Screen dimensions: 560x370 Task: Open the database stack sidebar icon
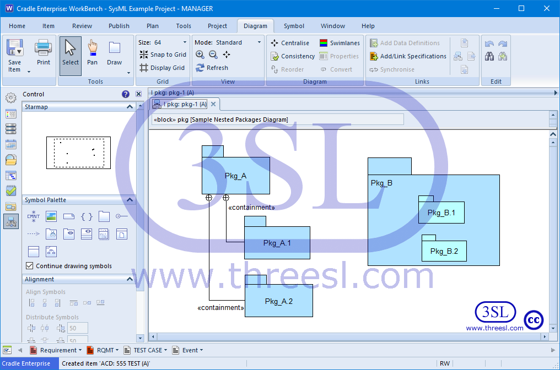pyautogui.click(x=10, y=129)
